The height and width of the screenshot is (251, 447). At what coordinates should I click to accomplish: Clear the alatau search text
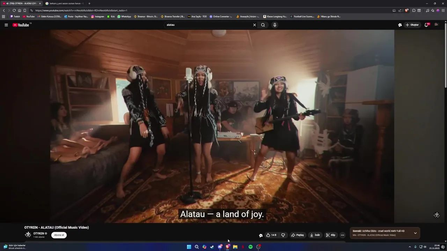pyautogui.click(x=254, y=25)
